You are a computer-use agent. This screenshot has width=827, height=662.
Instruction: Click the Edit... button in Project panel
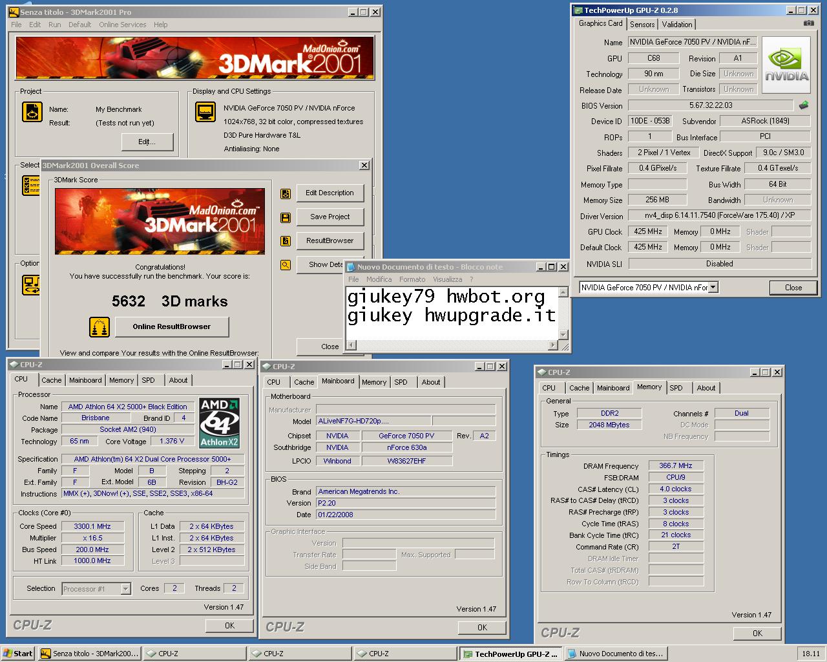(x=147, y=142)
